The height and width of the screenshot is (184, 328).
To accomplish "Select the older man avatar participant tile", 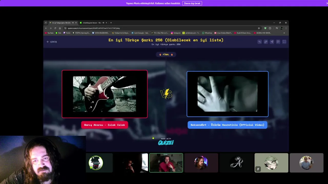I will click(x=306, y=163).
